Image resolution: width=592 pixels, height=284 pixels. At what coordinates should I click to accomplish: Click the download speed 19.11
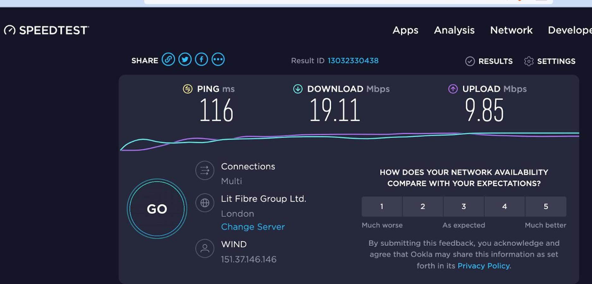[335, 110]
